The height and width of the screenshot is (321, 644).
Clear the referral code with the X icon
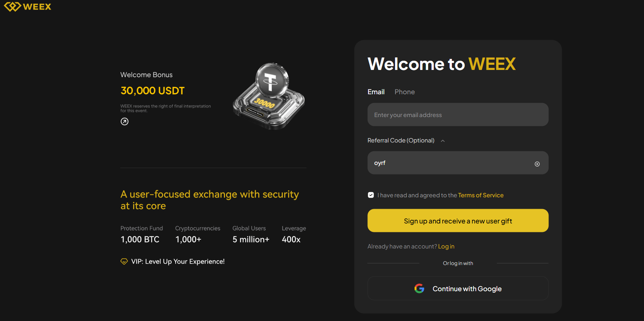(537, 164)
